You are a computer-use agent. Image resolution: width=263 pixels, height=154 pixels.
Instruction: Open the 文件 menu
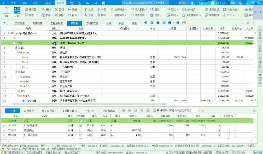(x=13, y=3)
